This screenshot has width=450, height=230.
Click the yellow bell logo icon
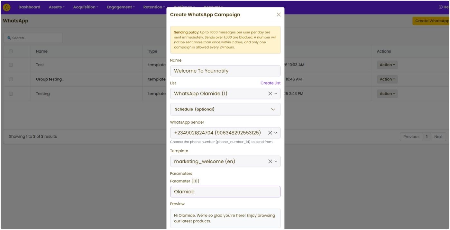(x=6, y=7)
